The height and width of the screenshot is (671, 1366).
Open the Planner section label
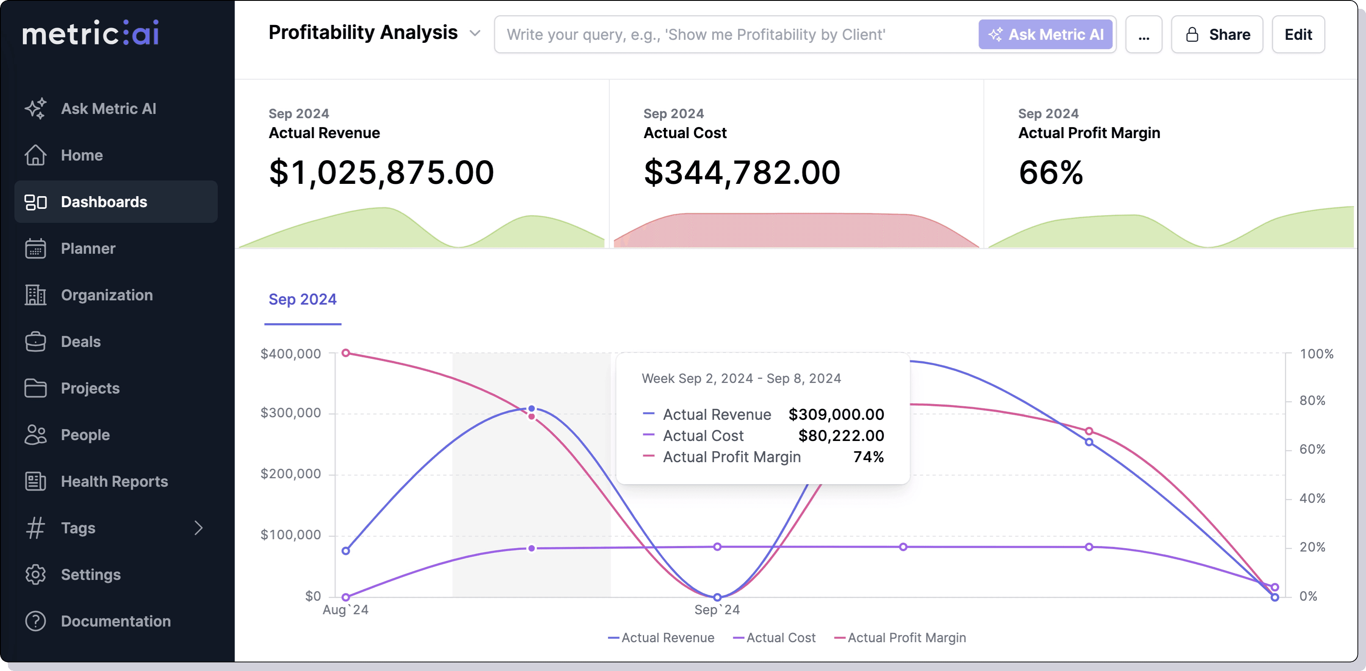coord(88,248)
